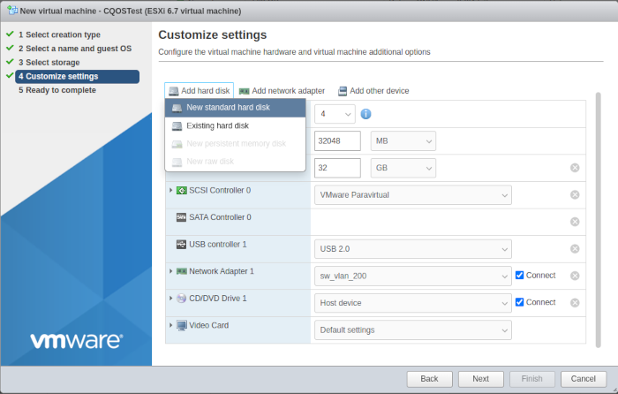Click the USB controller 1 icon
The height and width of the screenshot is (394, 618).
pos(181,245)
